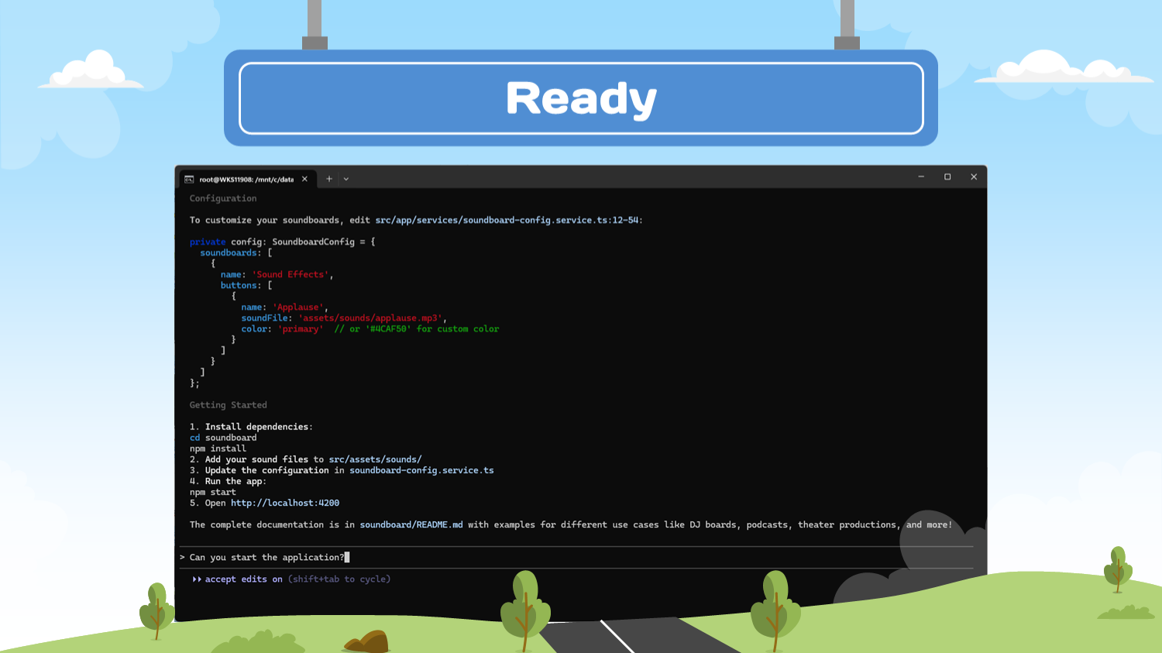Viewport: 1162px width, 653px height.
Task: Click the npm start command line
Action: (213, 493)
